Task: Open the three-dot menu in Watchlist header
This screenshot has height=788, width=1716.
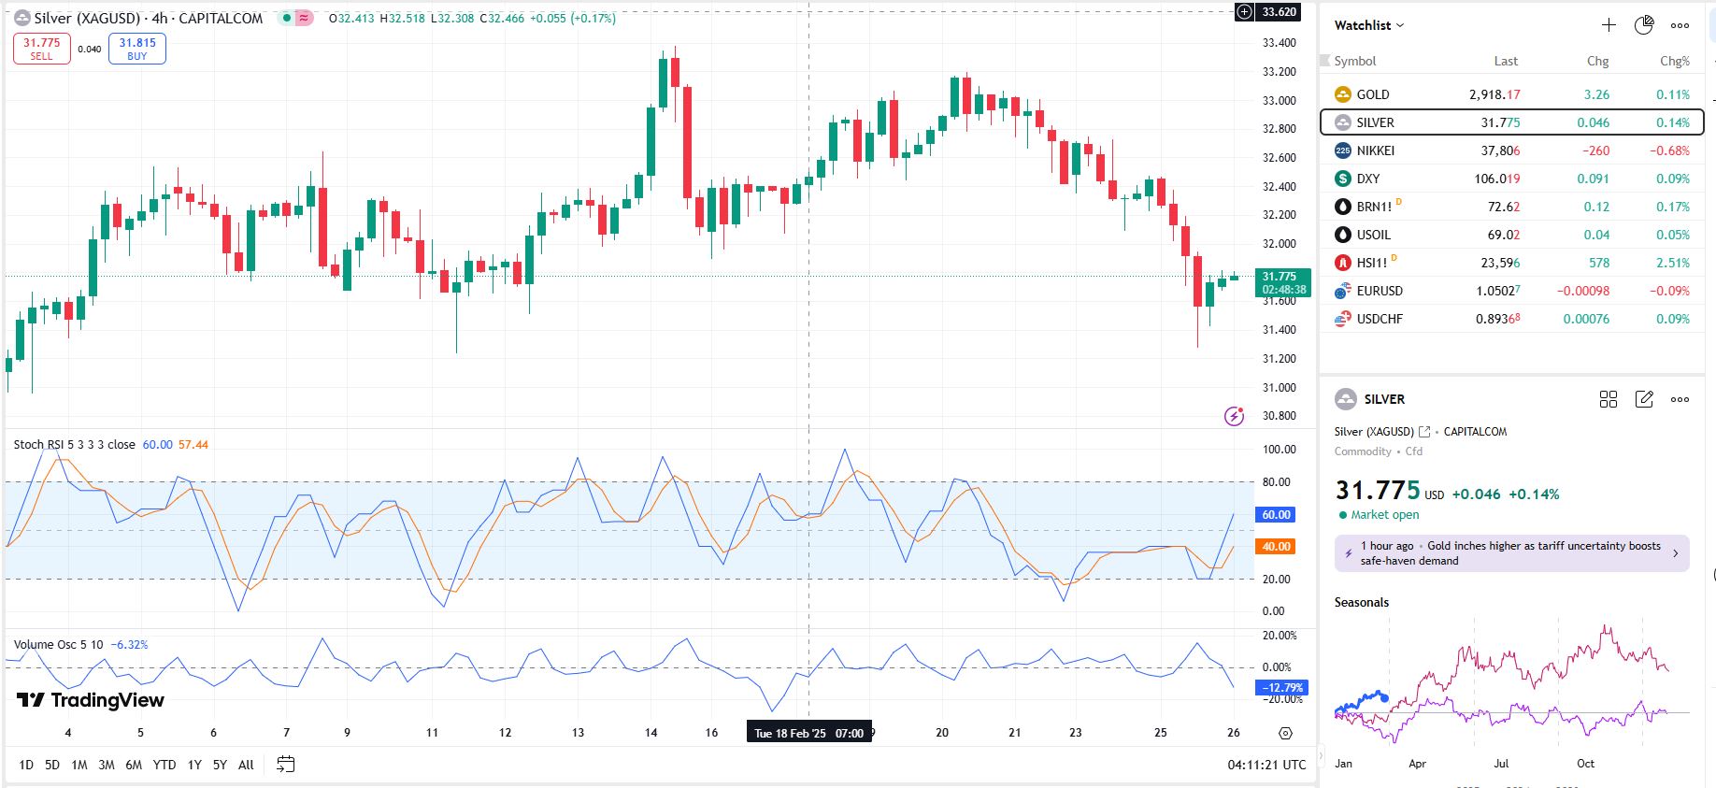Action: click(1680, 25)
